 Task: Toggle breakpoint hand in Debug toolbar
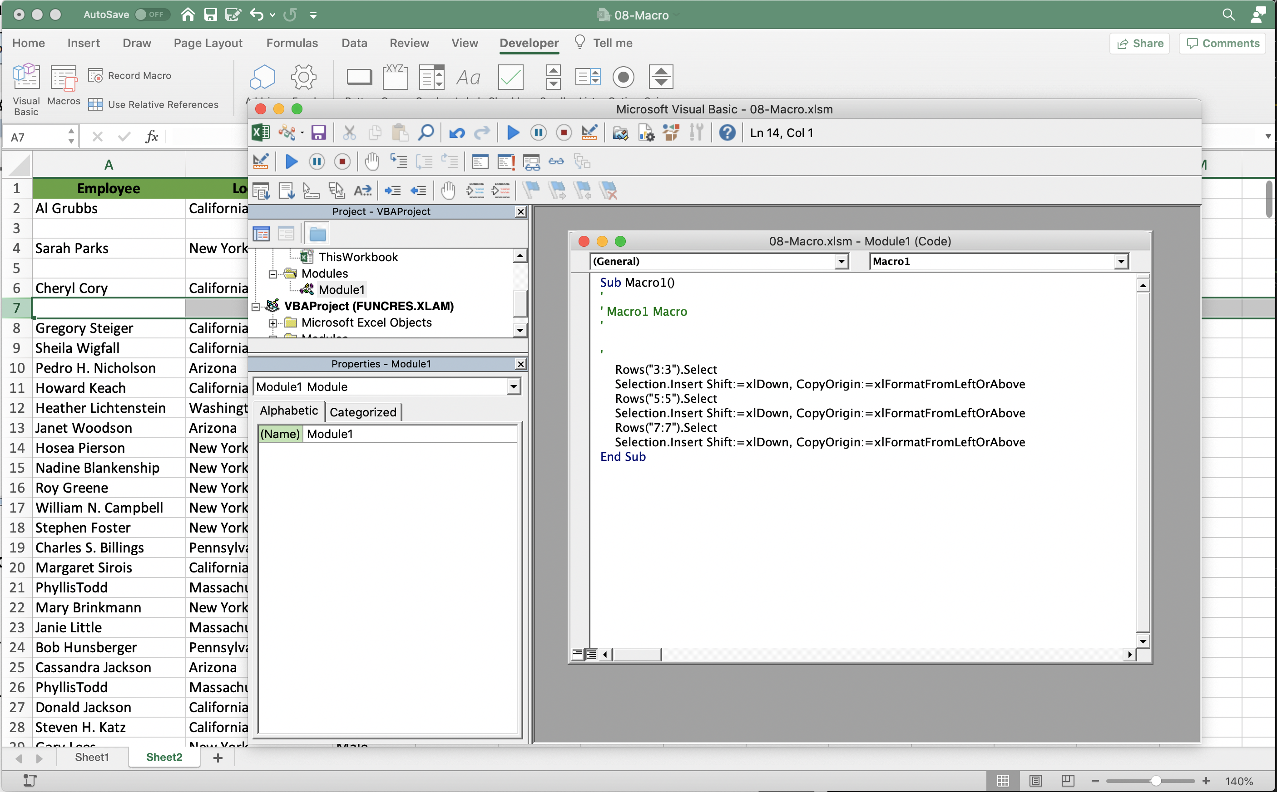point(372,161)
